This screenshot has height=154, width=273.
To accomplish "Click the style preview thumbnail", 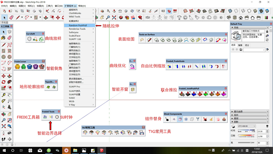I will (x=236, y=36).
